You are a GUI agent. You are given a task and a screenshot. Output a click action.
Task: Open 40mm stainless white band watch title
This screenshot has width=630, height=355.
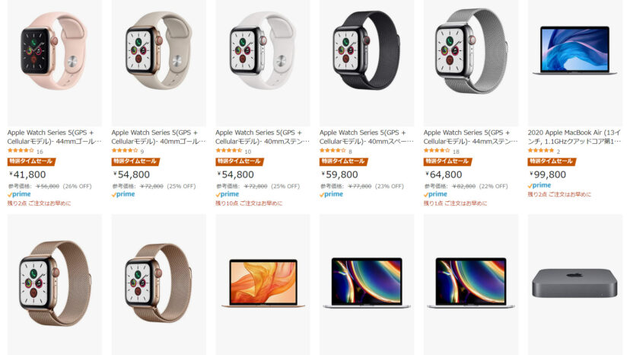262,137
